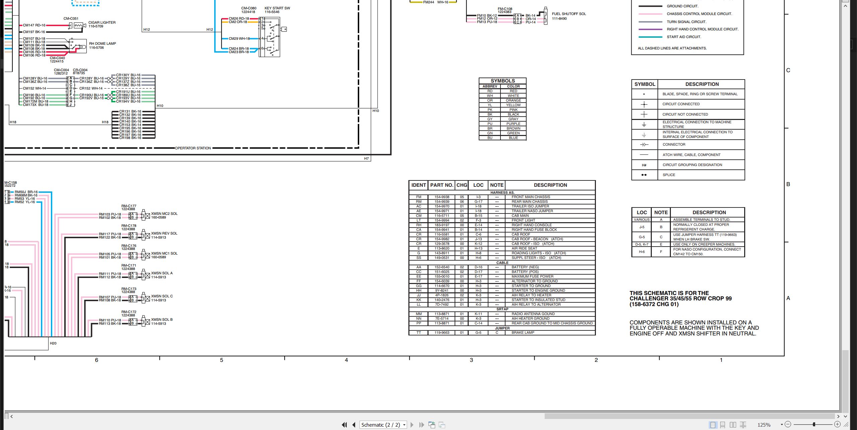
Task: Click the horizontal scrollbar left arrow
Action: pos(12,416)
